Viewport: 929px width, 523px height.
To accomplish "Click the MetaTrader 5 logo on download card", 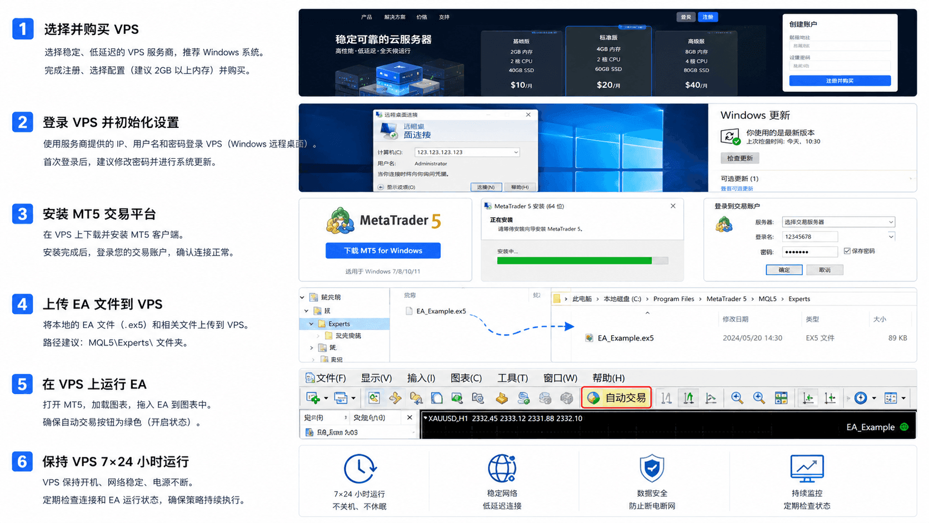I will (340, 221).
